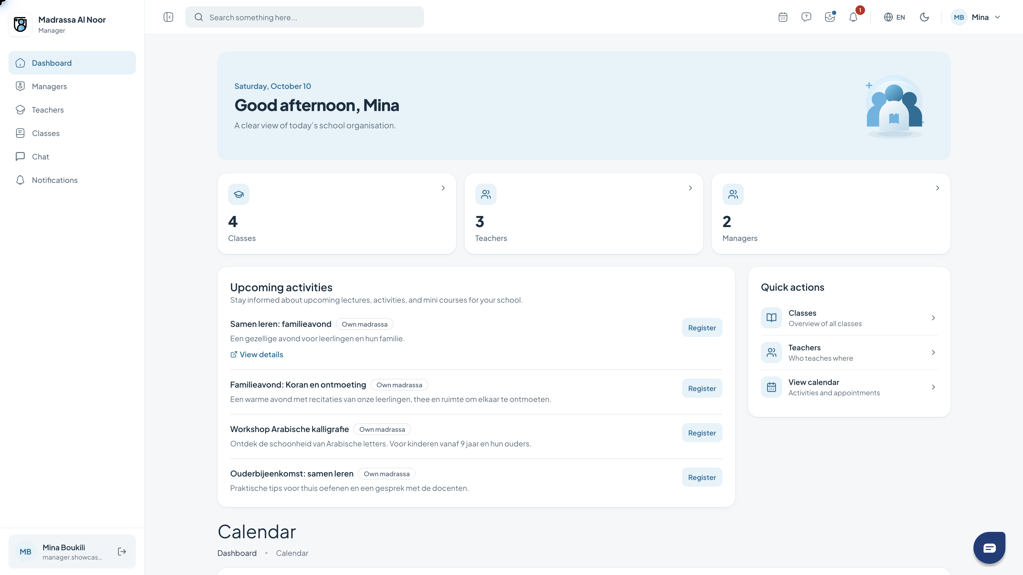Open Classes in the sidebar
This screenshot has height=575, width=1023.
72,133
